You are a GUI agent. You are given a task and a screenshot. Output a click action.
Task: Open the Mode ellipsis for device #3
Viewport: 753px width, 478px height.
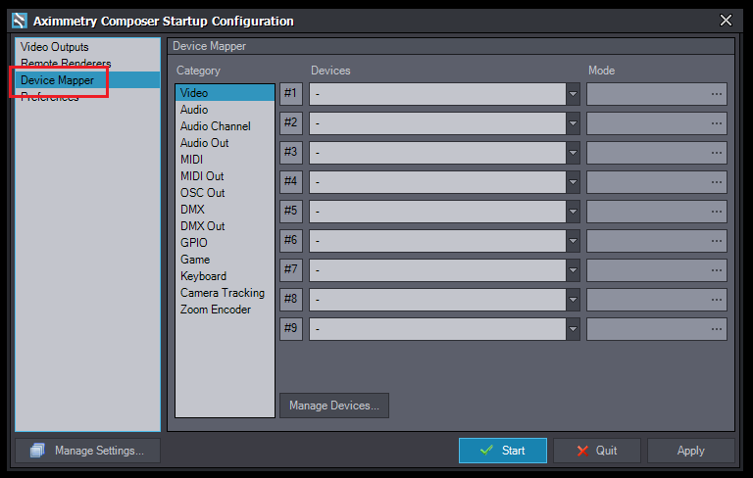click(717, 153)
